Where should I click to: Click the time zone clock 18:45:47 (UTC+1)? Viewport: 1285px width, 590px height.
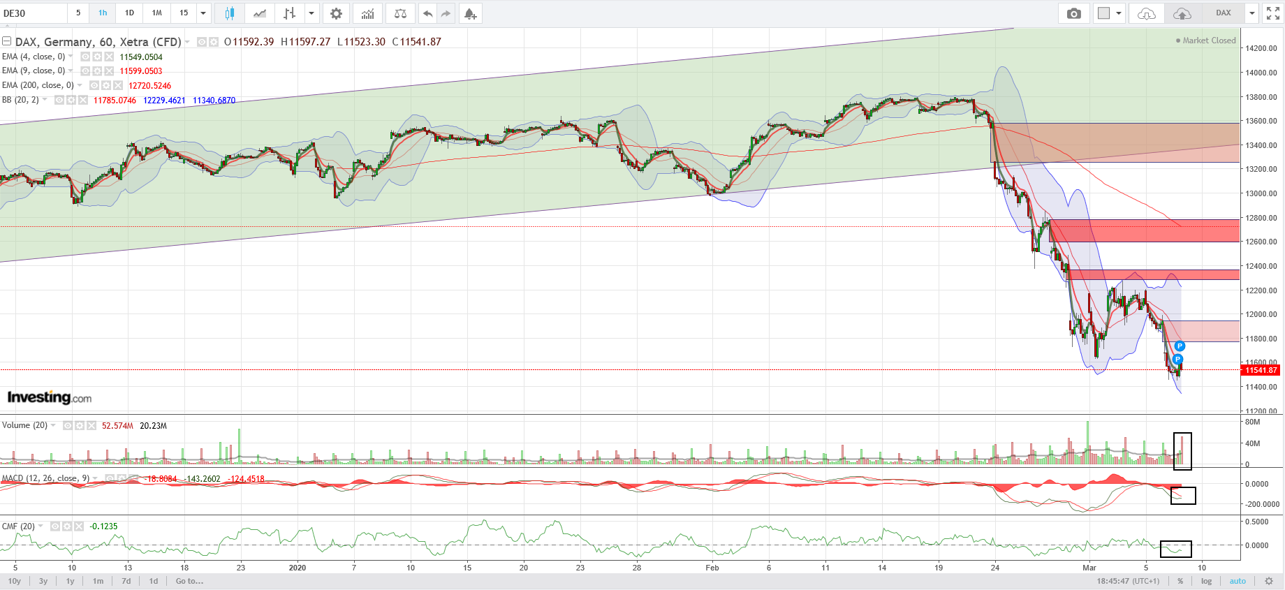tap(1128, 581)
